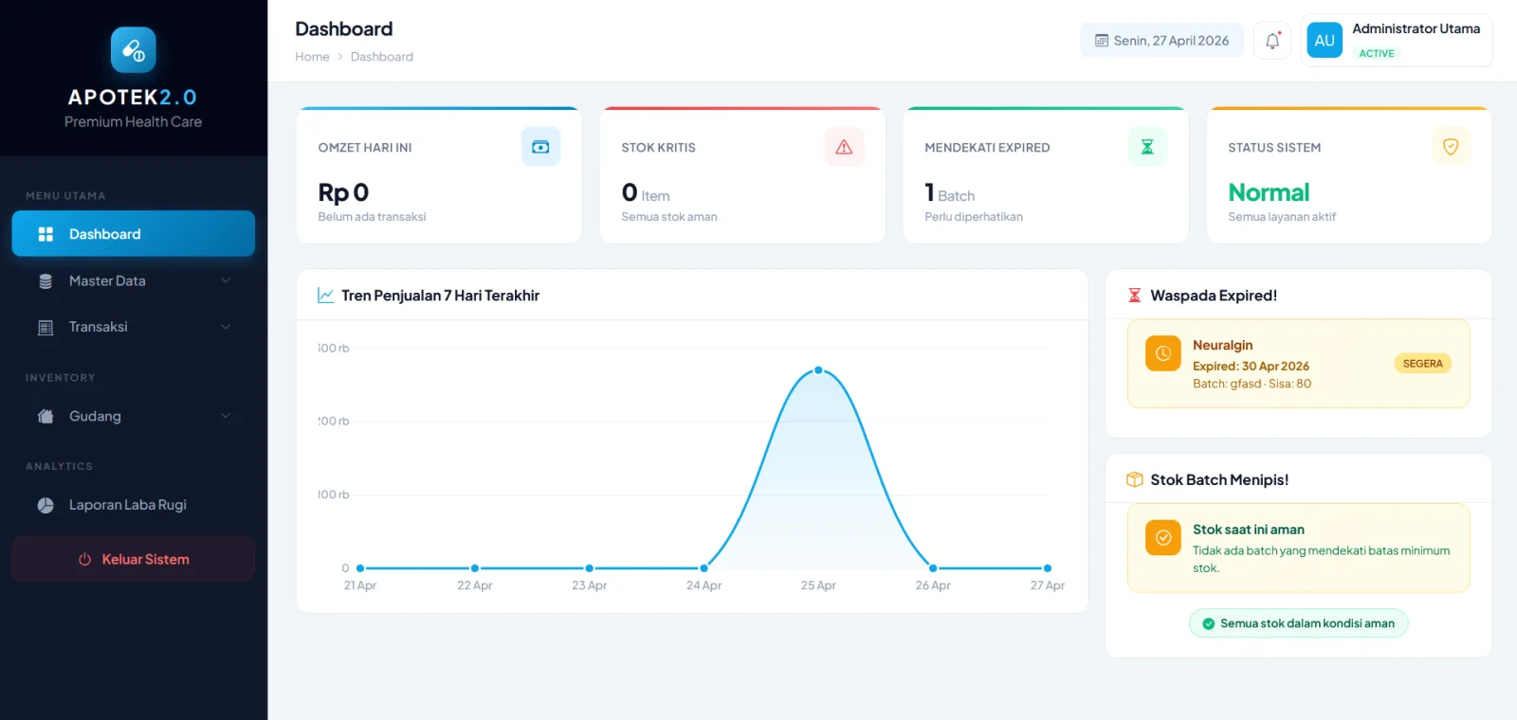Screen dimensions: 1517x720
Task: Expand the Gudang dropdown chevron
Action: click(226, 416)
